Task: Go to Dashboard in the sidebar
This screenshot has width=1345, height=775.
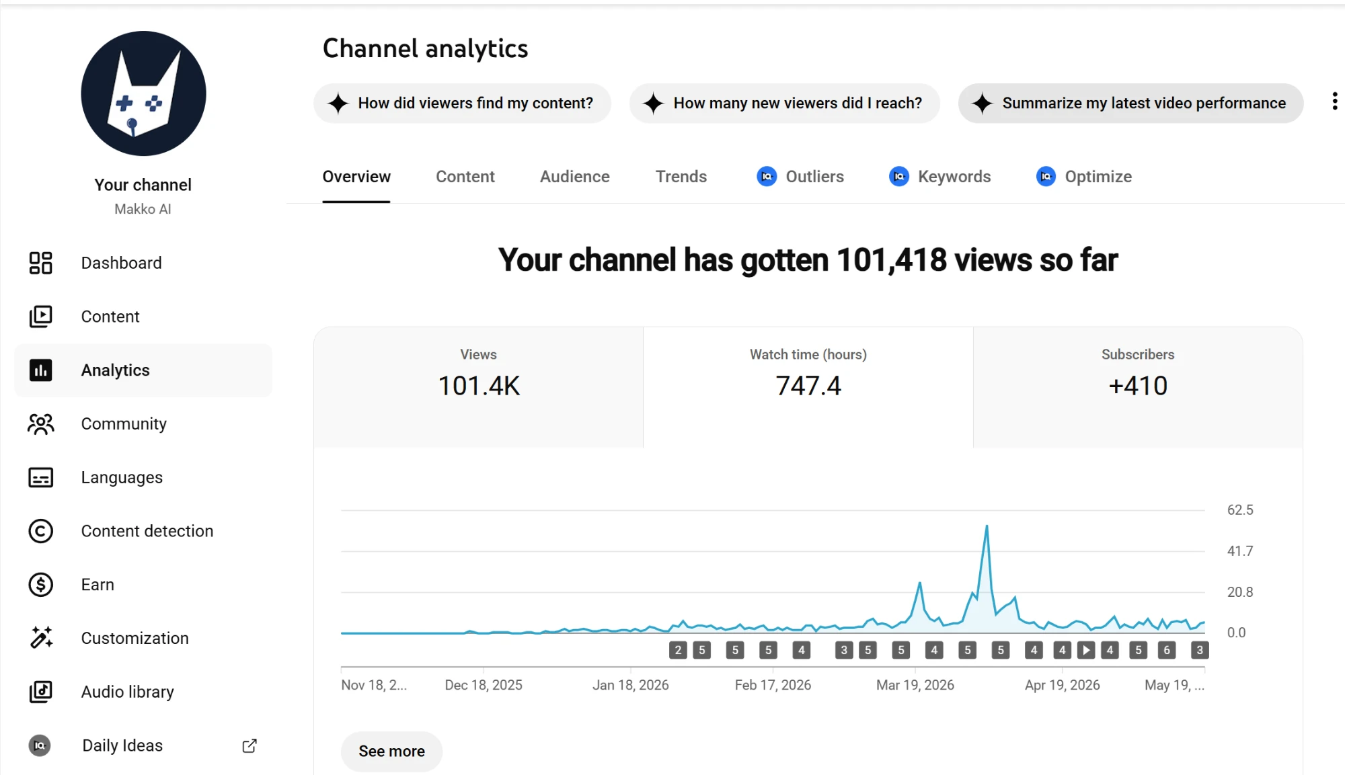Action: pyautogui.click(x=143, y=263)
